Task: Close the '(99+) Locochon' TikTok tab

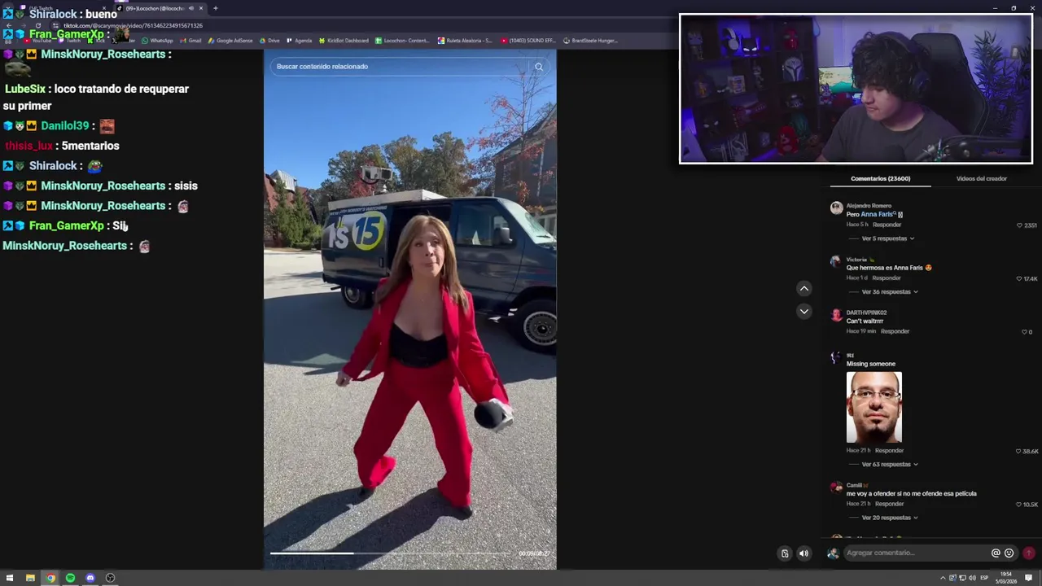Action: pos(201,8)
